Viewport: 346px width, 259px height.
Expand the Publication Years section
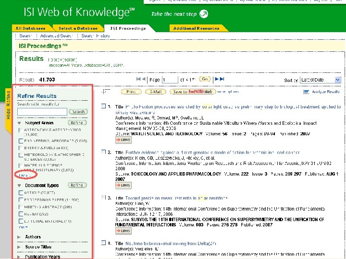coord(19,257)
